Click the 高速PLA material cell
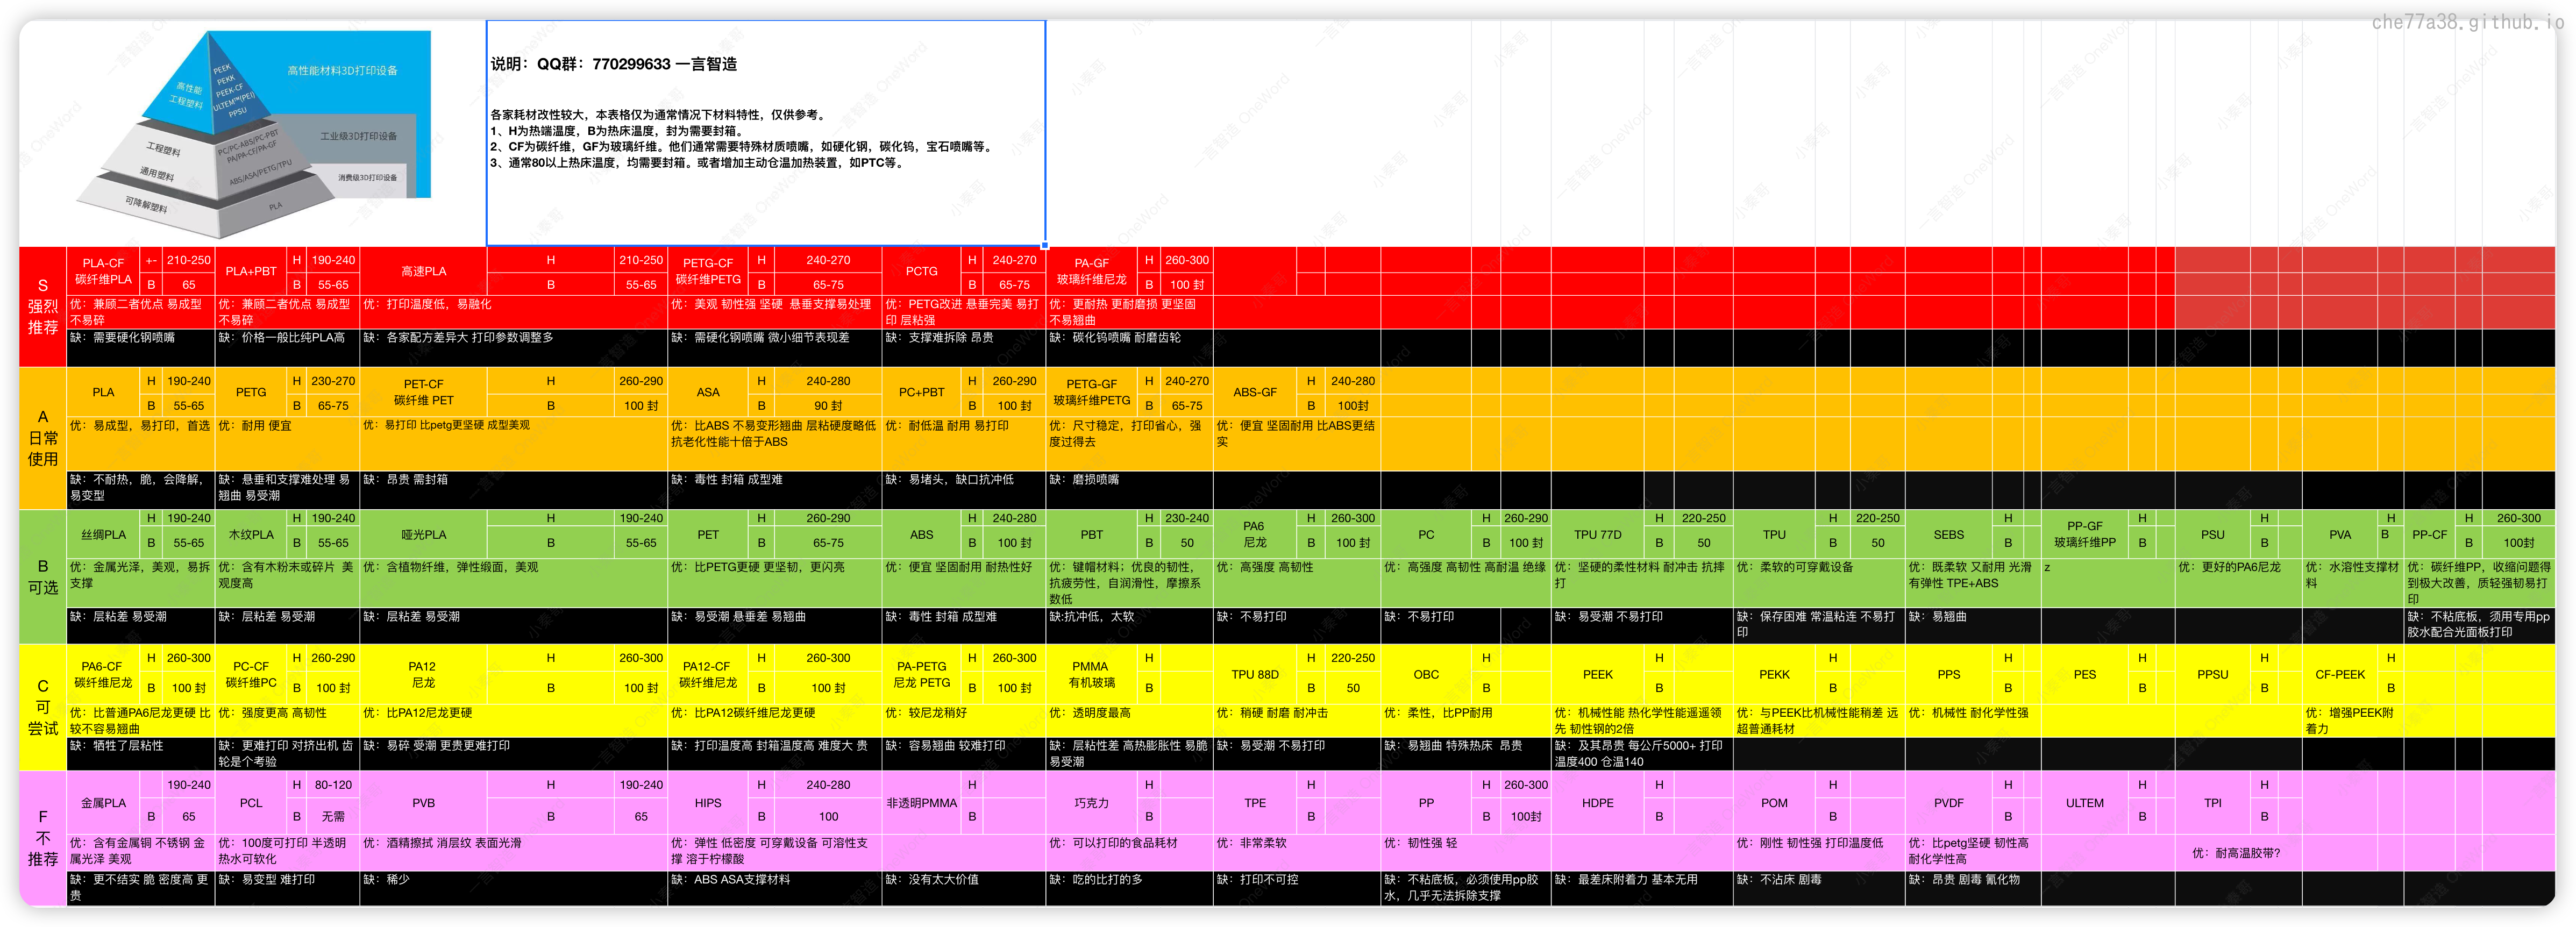This screenshot has height=927, width=2576. 423,271
